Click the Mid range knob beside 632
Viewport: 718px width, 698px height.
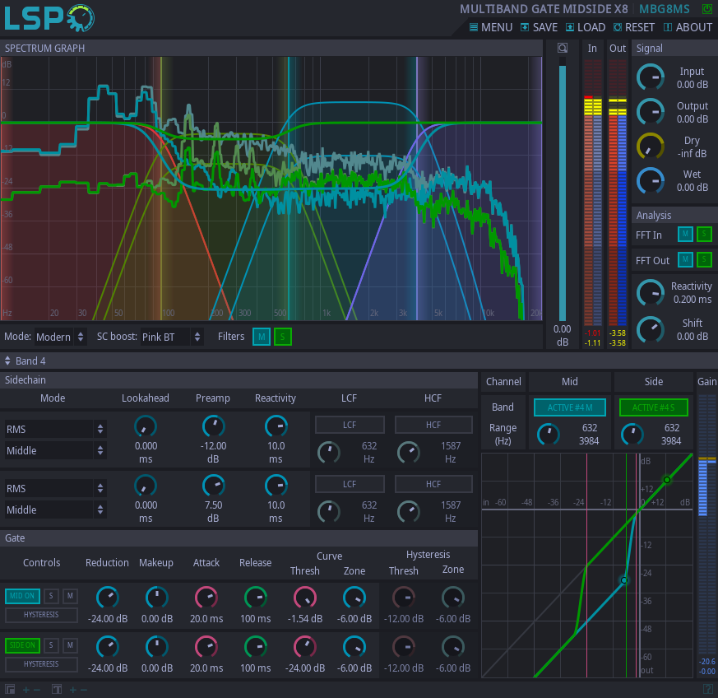click(x=548, y=434)
